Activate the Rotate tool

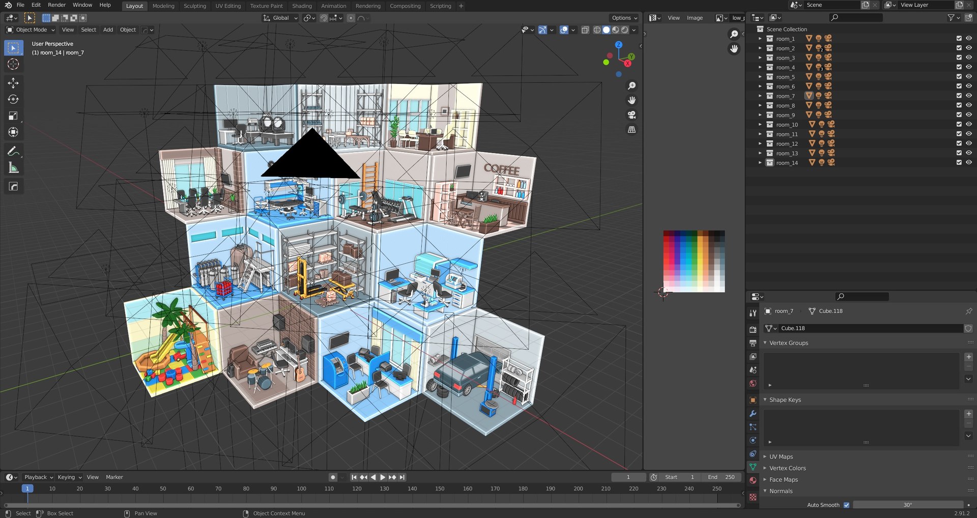[13, 99]
